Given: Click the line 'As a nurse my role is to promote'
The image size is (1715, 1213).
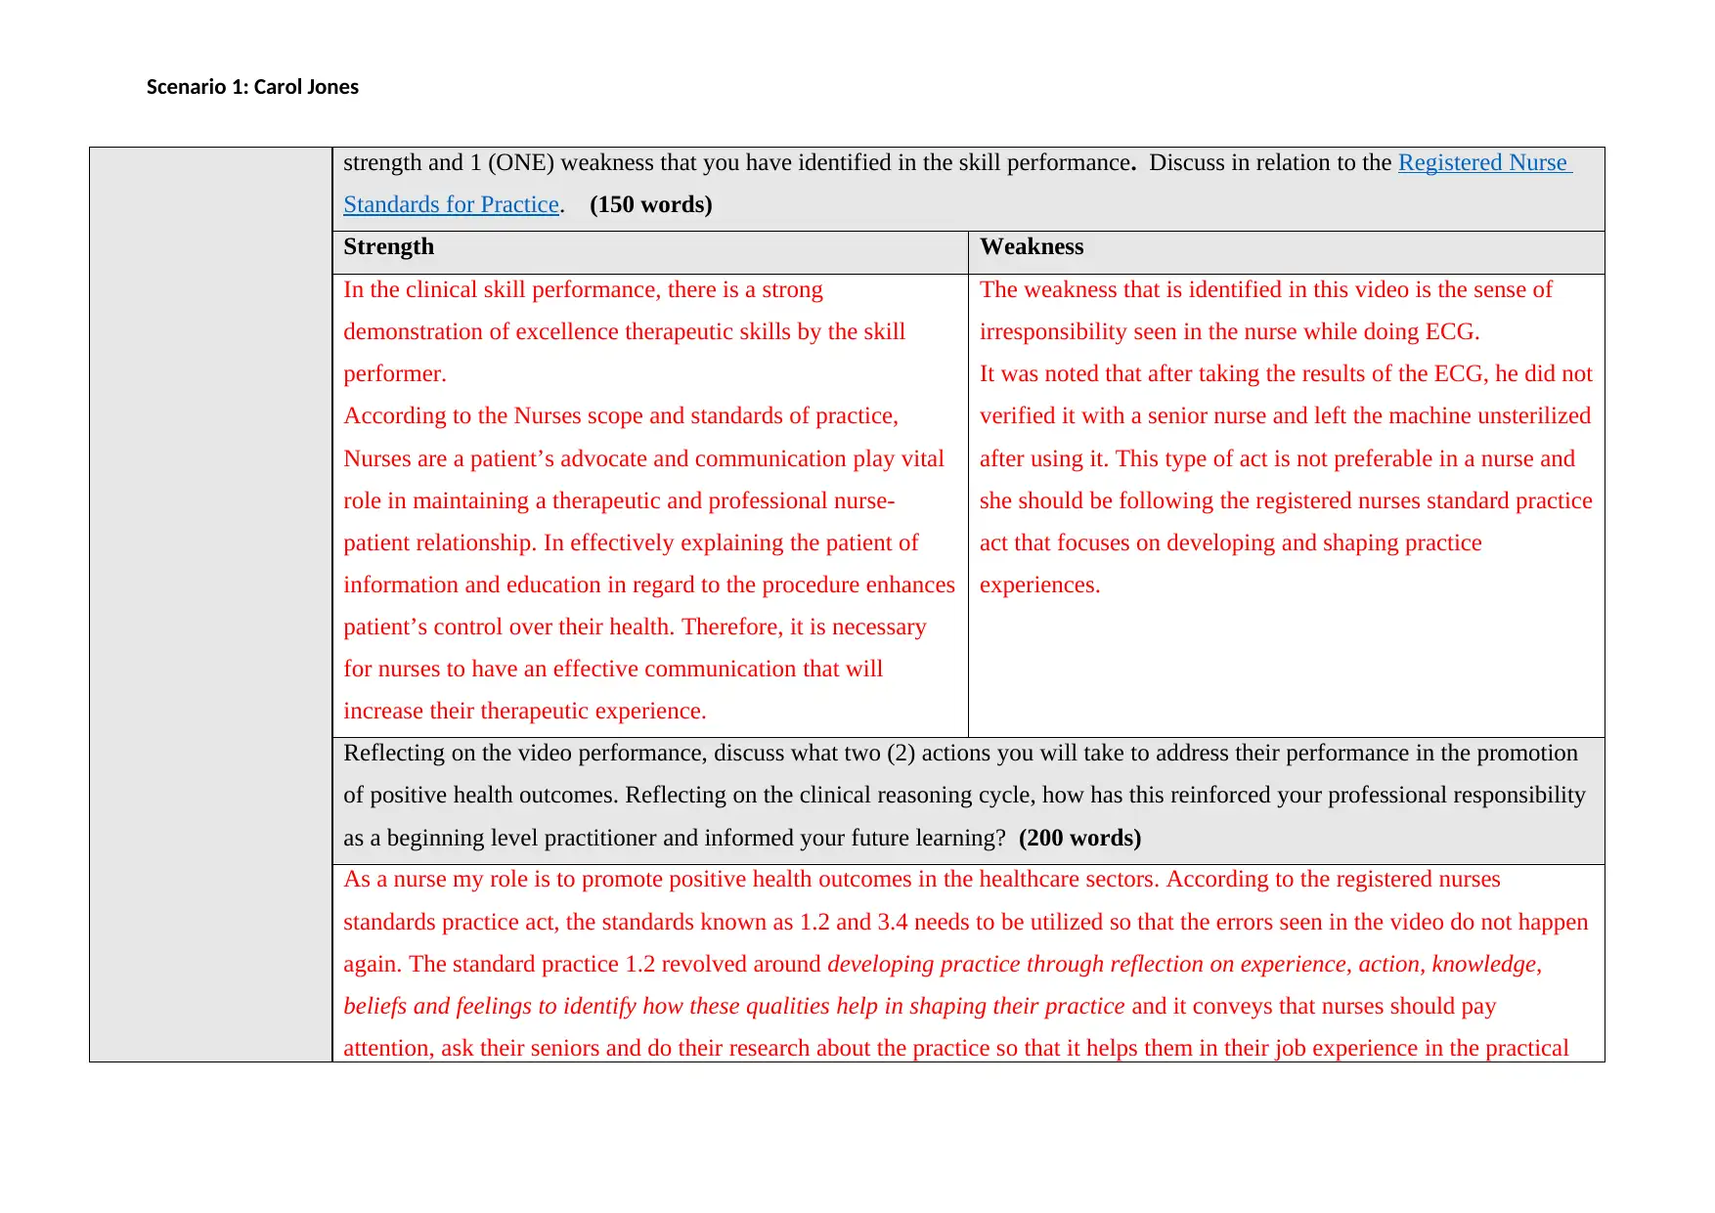Looking at the screenshot, I should tap(922, 879).
